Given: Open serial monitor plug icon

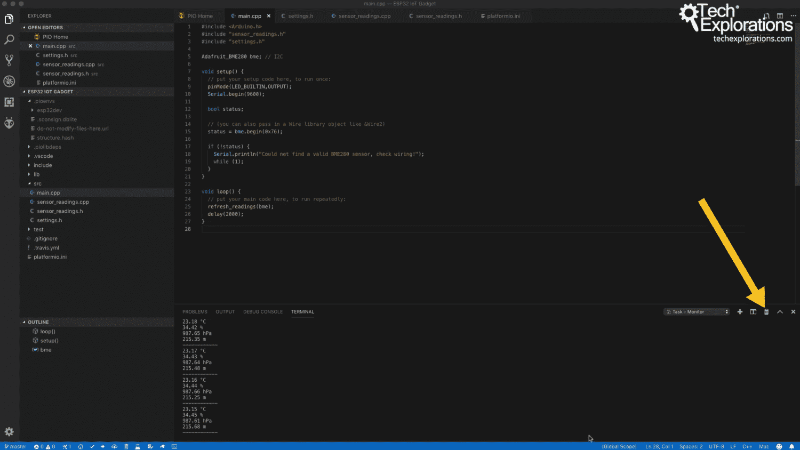Looking at the screenshot, I should [x=162, y=446].
